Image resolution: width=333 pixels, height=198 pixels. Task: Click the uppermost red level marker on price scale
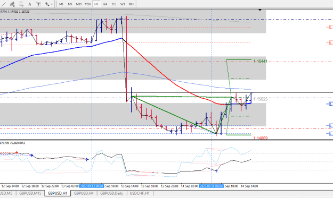pyautogui.click(x=330, y=27)
